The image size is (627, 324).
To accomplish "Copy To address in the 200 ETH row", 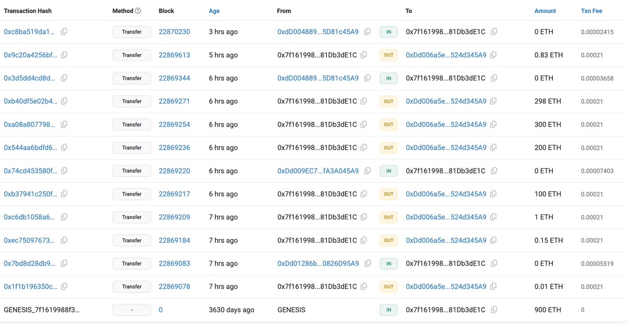I will click(494, 148).
